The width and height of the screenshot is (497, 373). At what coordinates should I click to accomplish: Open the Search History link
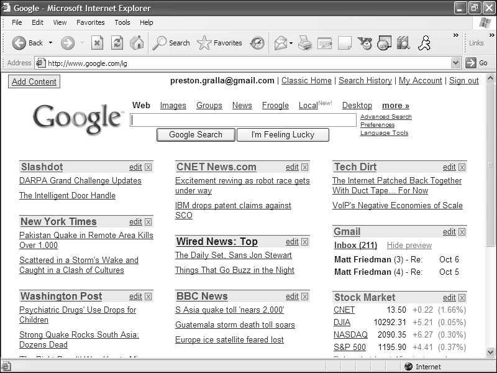click(365, 81)
